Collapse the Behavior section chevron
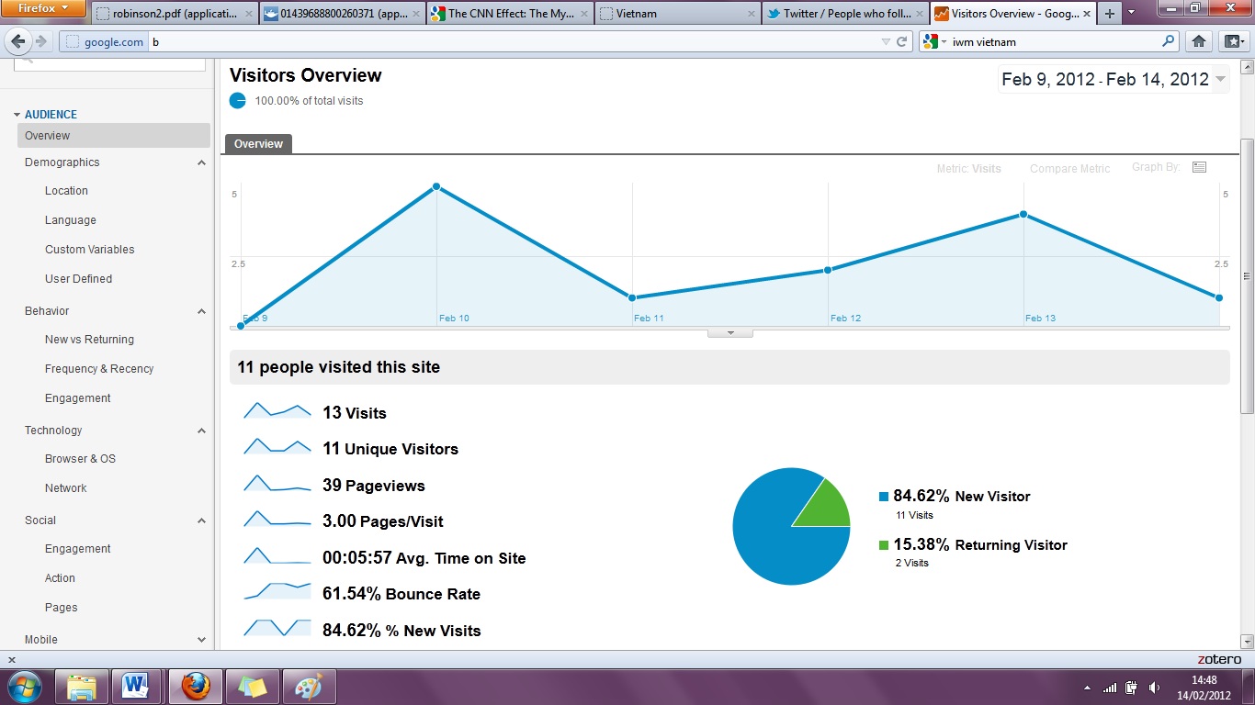The width and height of the screenshot is (1255, 705). [202, 311]
